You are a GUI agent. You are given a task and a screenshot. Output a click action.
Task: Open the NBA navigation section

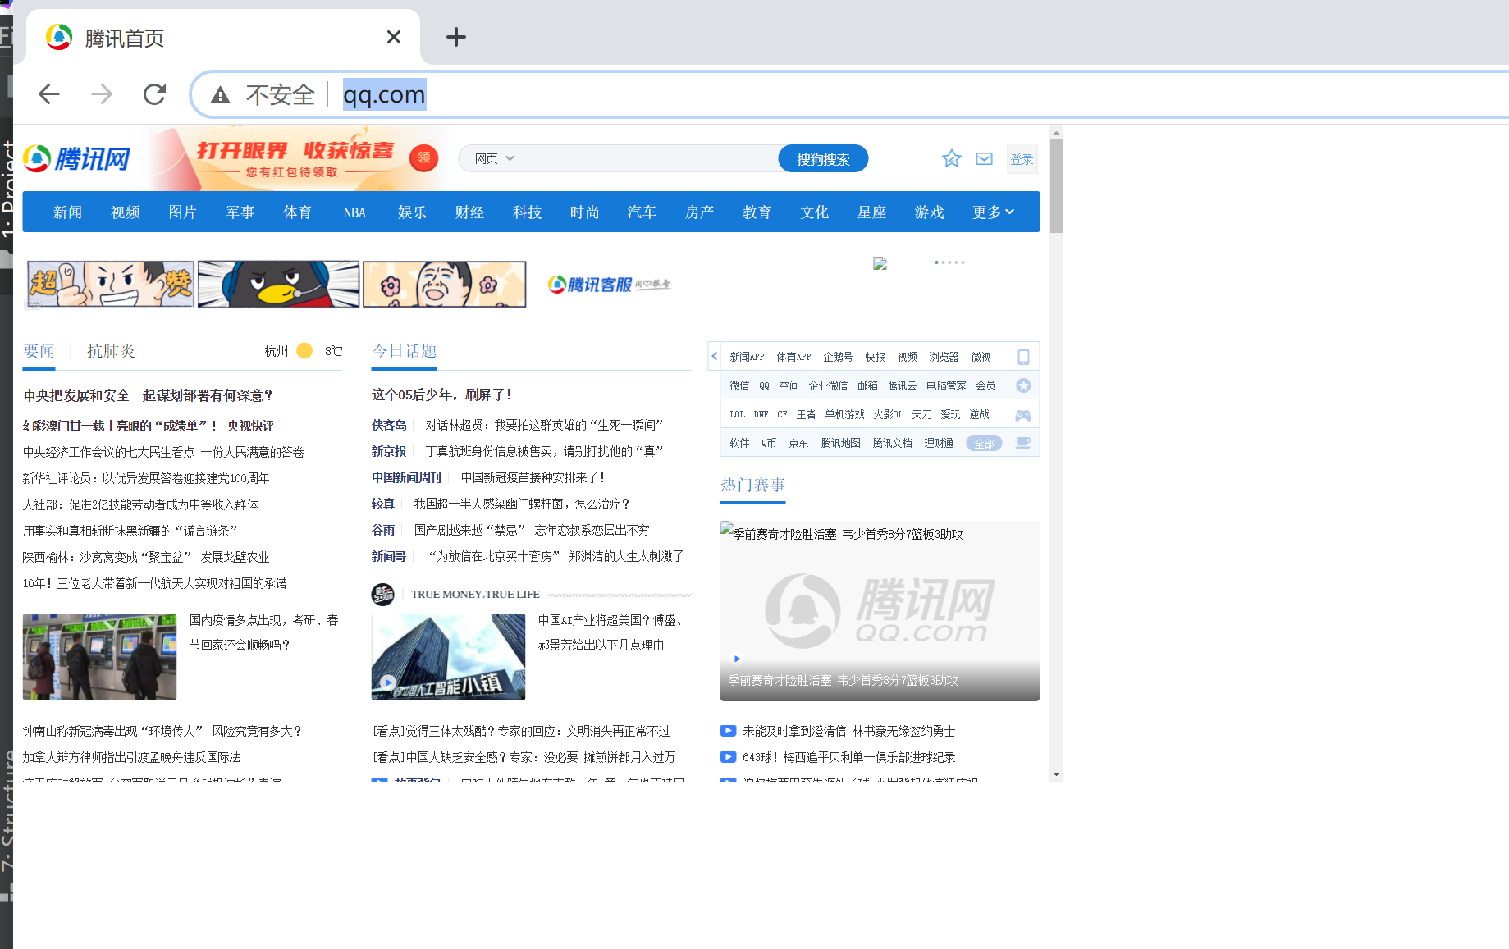coord(354,212)
